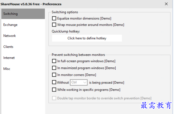Click the In monitor corners label text
The width and height of the screenshot is (174, 114).
[x=76, y=75]
